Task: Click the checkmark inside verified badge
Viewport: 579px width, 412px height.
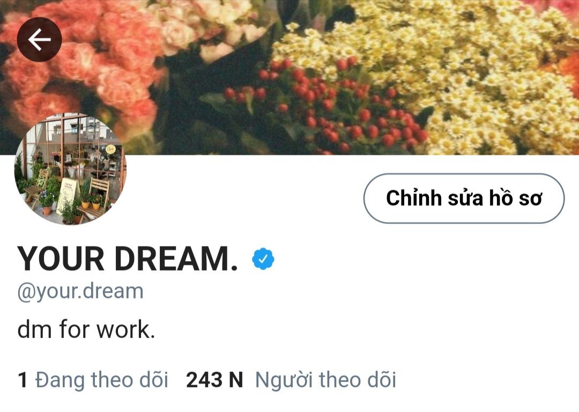Action: click(263, 259)
